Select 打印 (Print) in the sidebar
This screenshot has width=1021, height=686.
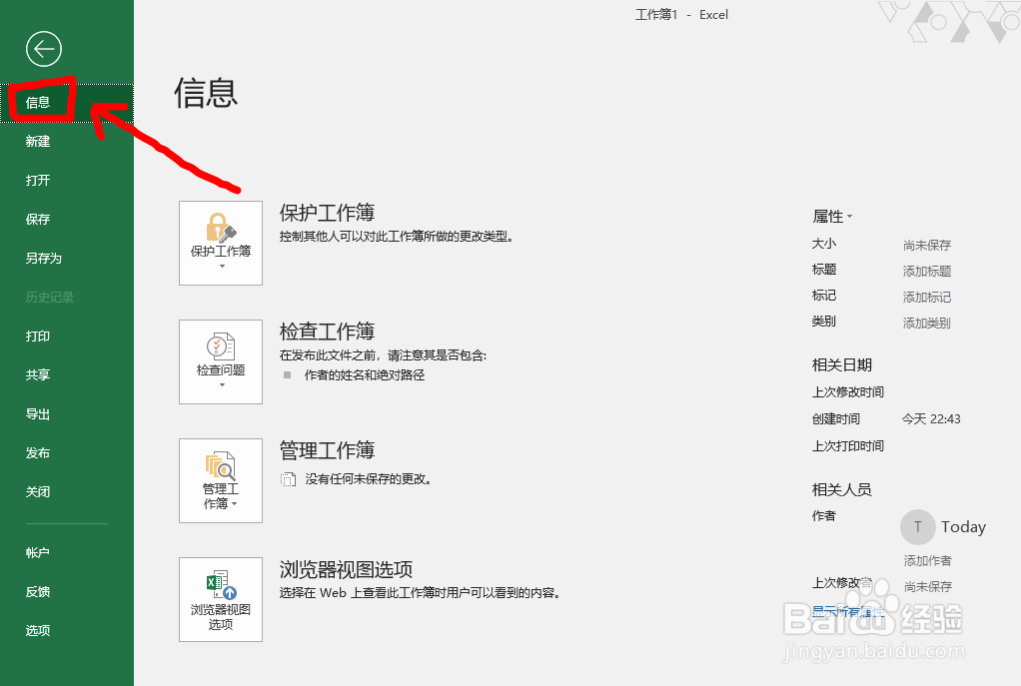[37, 337]
